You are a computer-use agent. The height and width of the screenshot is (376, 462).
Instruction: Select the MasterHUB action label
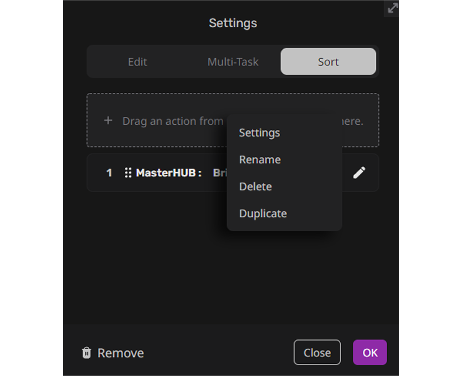tap(169, 173)
